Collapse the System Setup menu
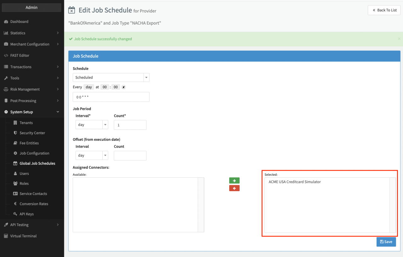This screenshot has width=403, height=257. click(x=31, y=112)
